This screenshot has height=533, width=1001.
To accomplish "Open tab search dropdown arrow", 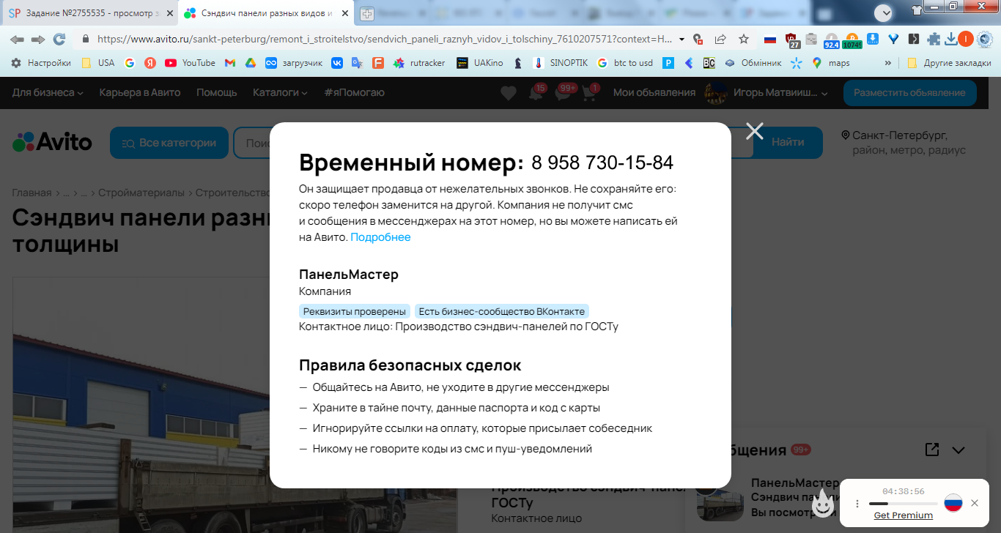I will point(884,12).
